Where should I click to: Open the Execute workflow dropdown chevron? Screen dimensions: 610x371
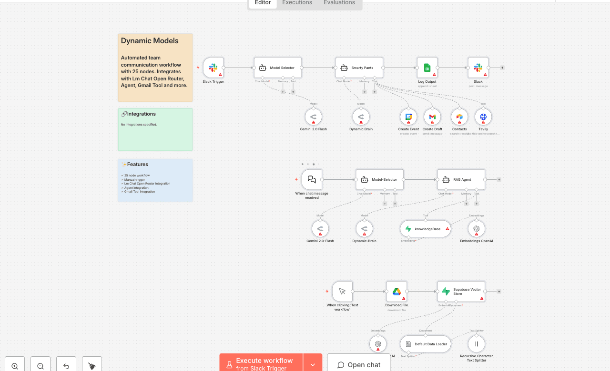point(313,364)
